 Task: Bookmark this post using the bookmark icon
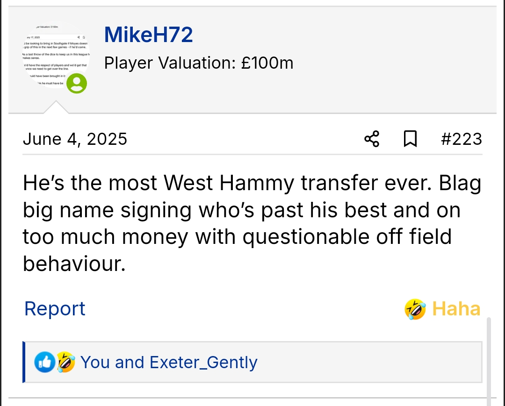(x=410, y=139)
